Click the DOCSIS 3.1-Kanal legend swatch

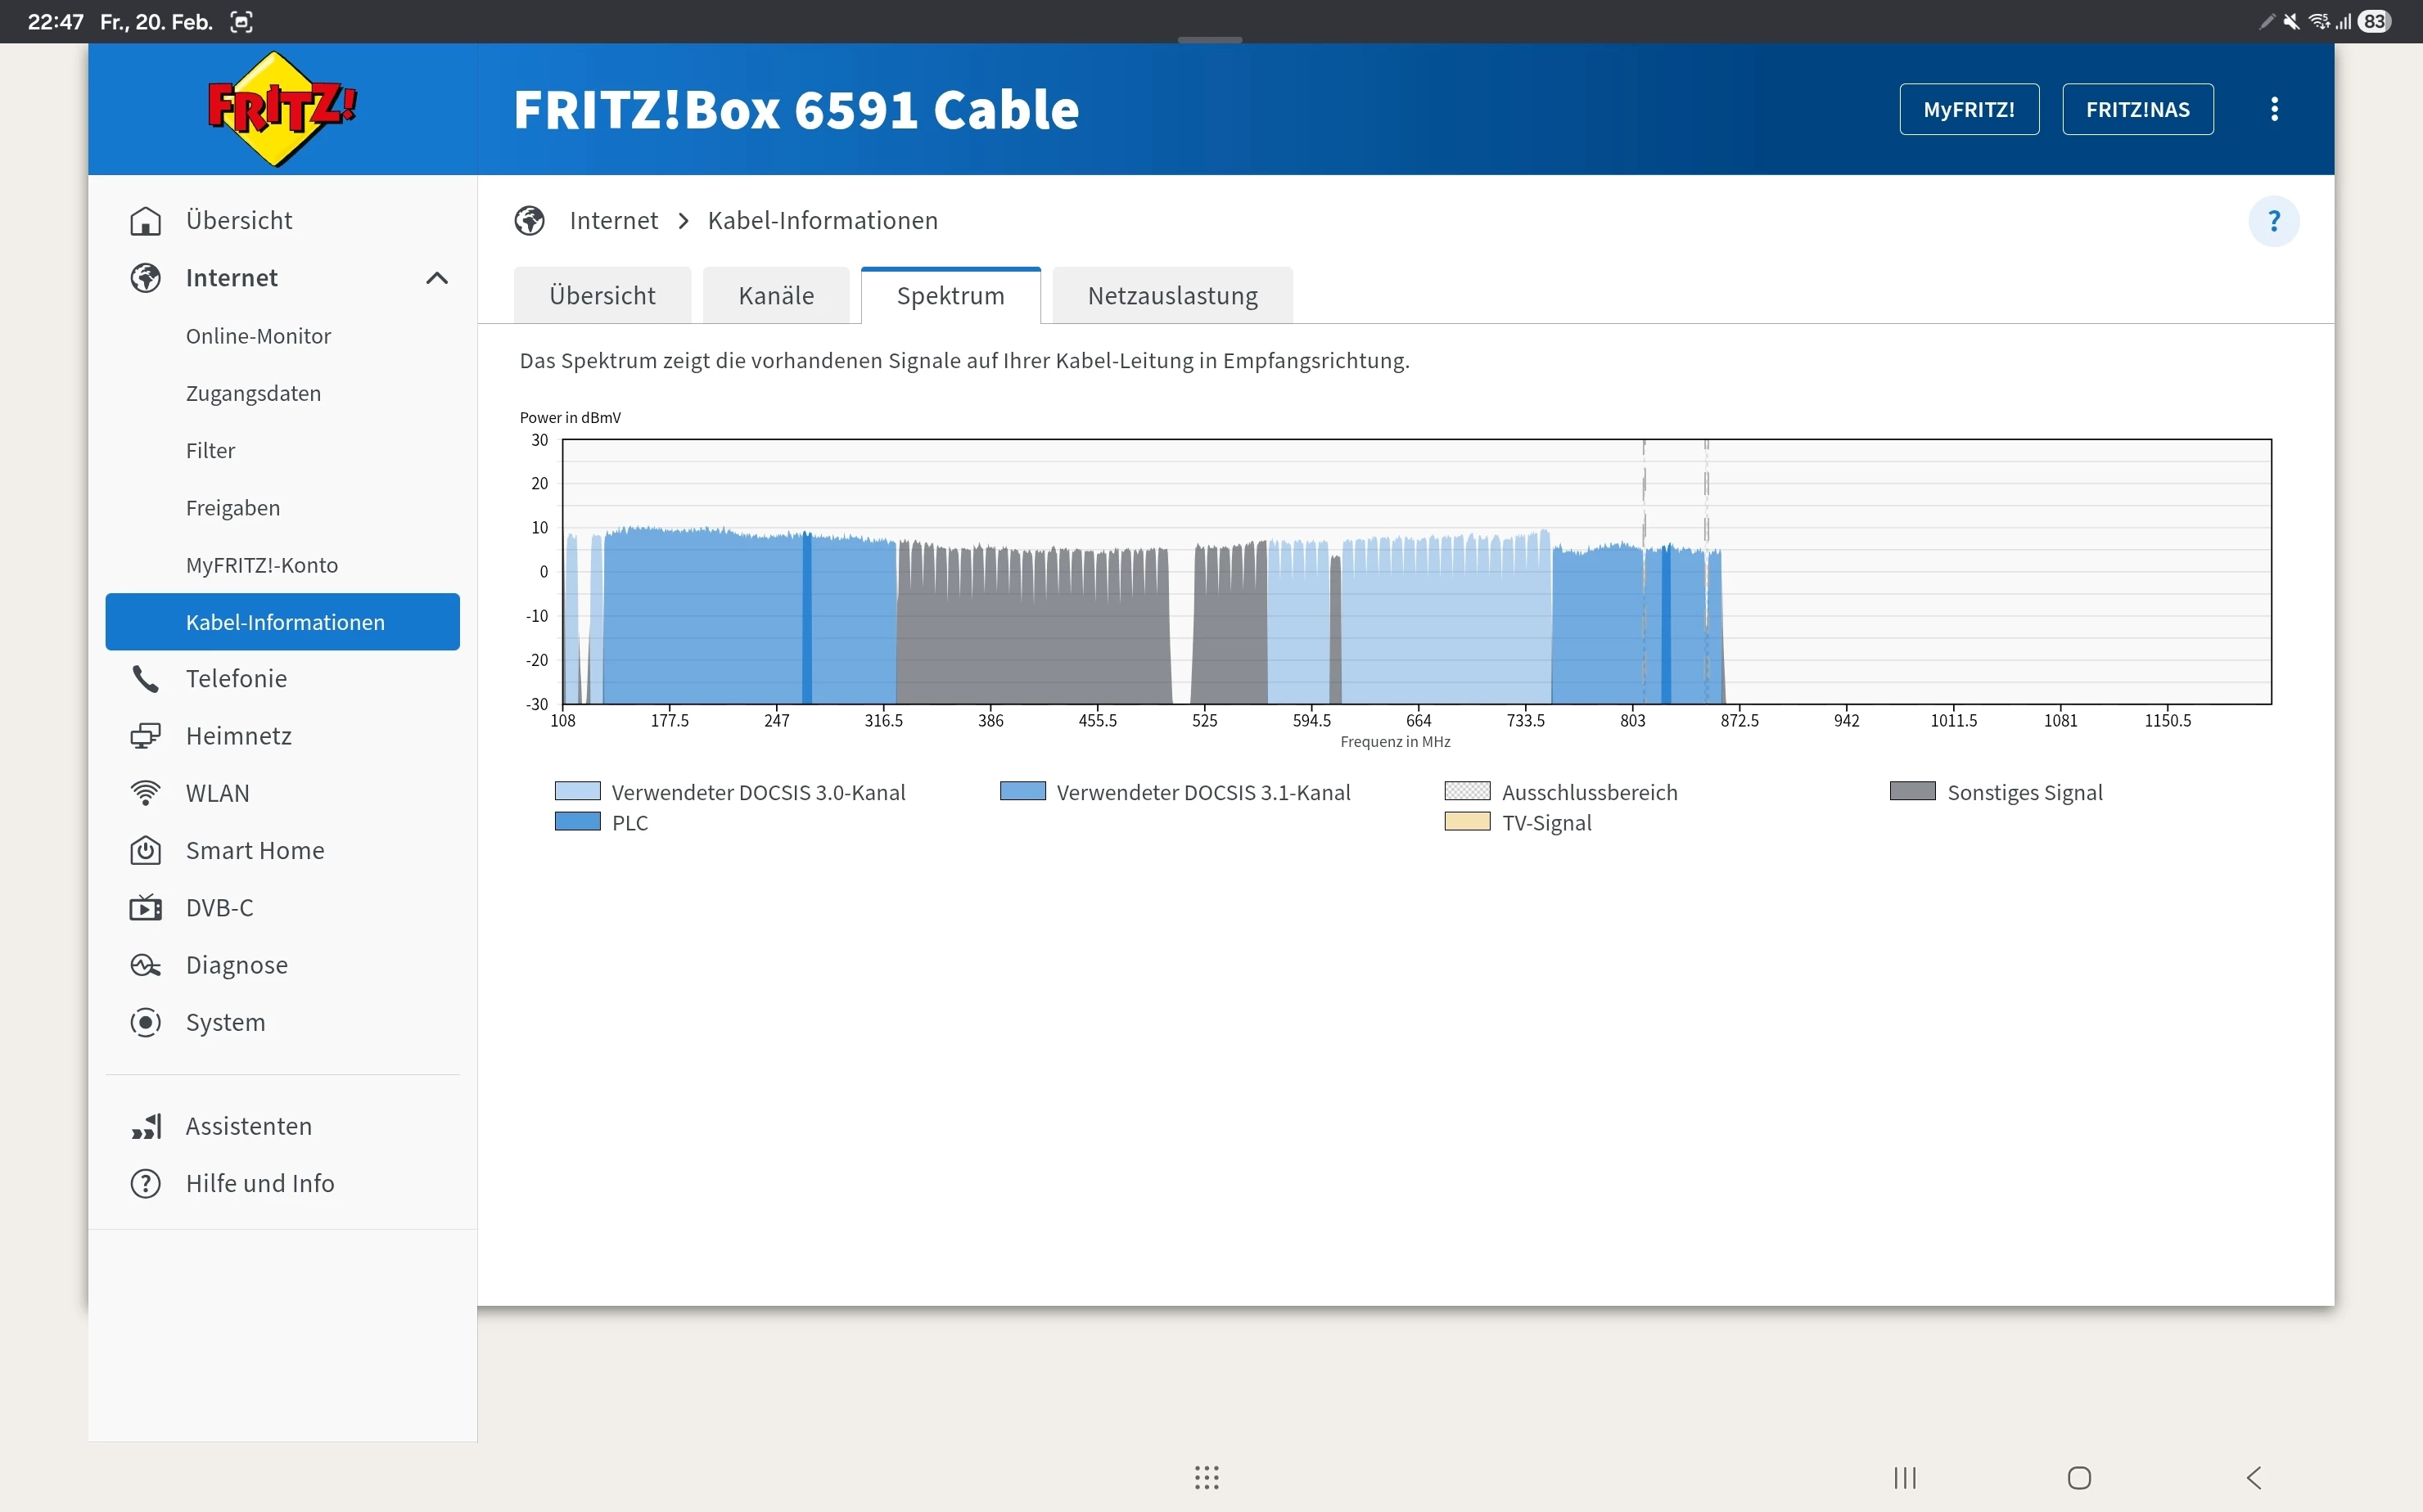coord(1022,792)
